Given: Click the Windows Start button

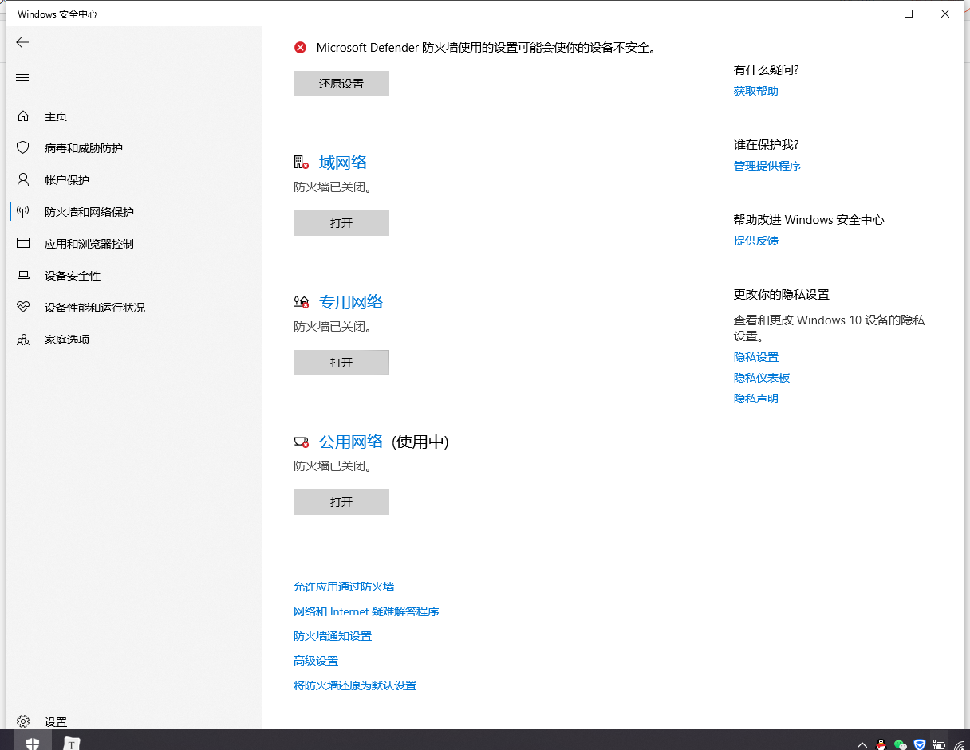Looking at the screenshot, I should pos(32,744).
